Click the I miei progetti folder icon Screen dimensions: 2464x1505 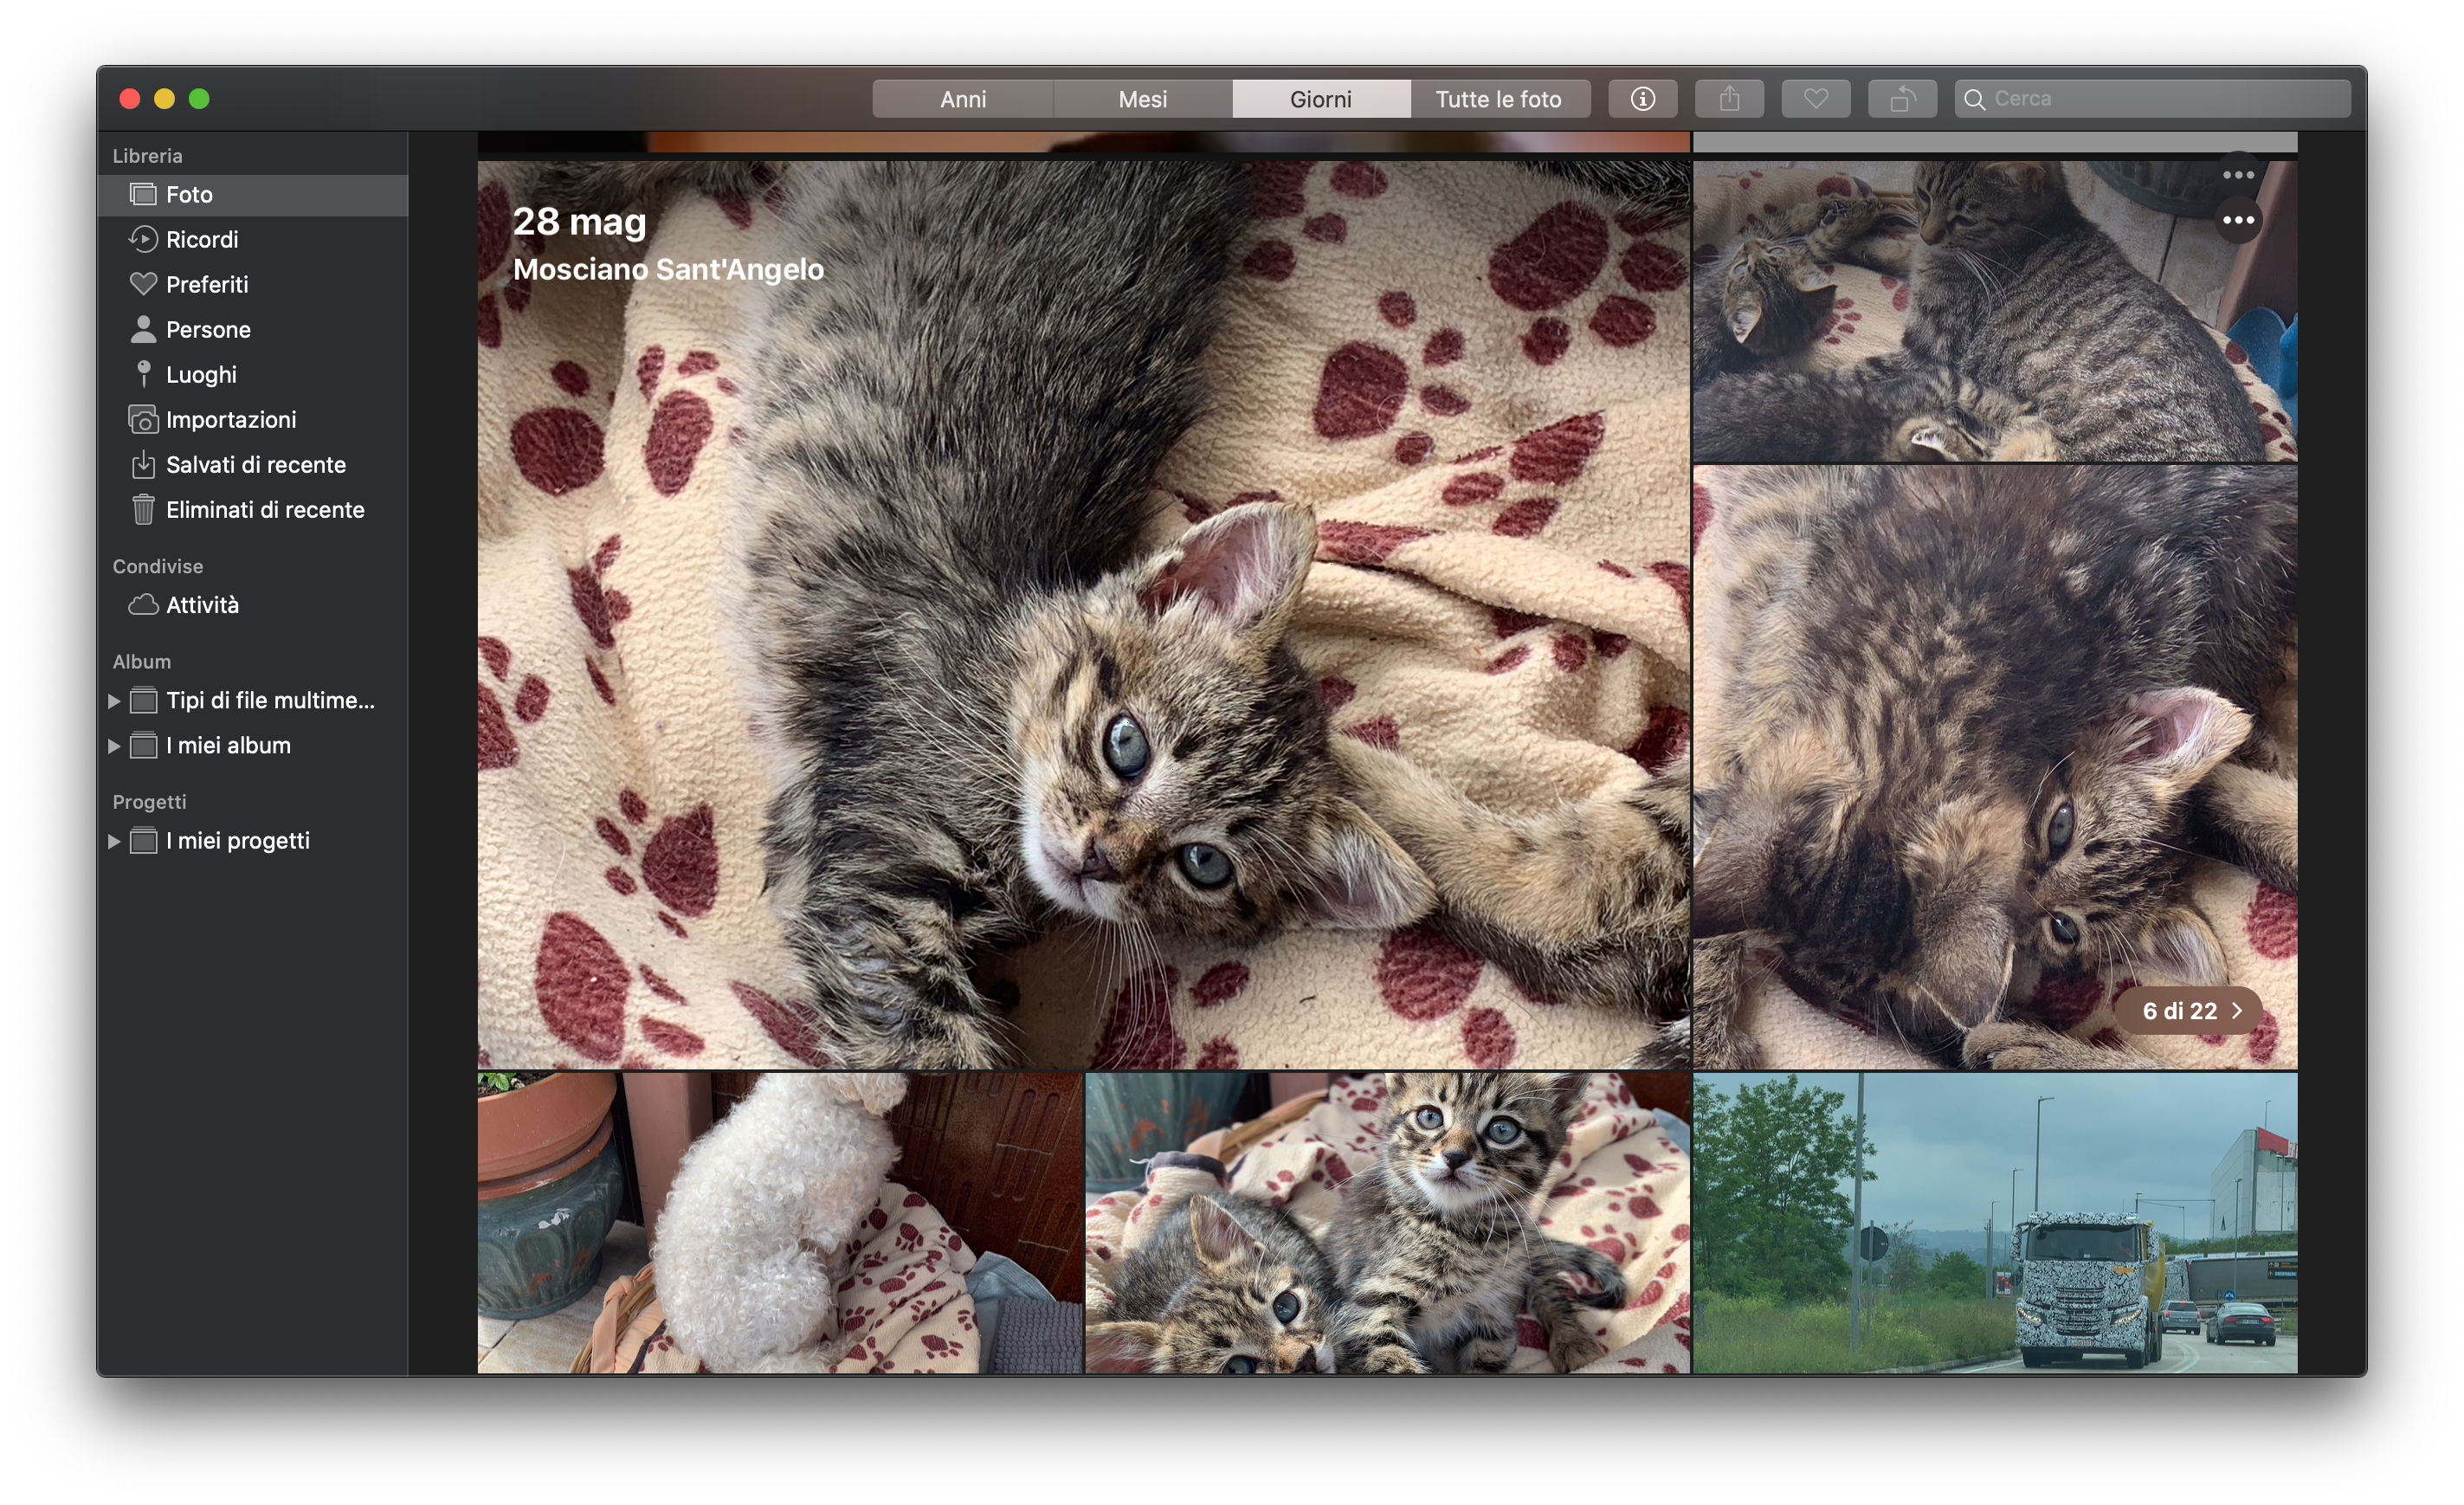pos(143,841)
